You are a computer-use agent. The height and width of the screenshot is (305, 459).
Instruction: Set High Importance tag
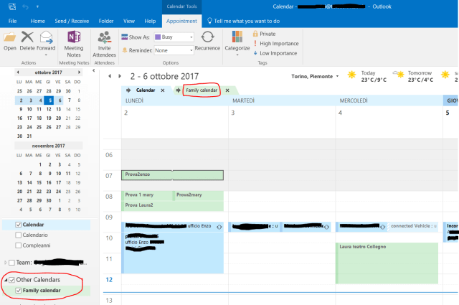click(278, 43)
